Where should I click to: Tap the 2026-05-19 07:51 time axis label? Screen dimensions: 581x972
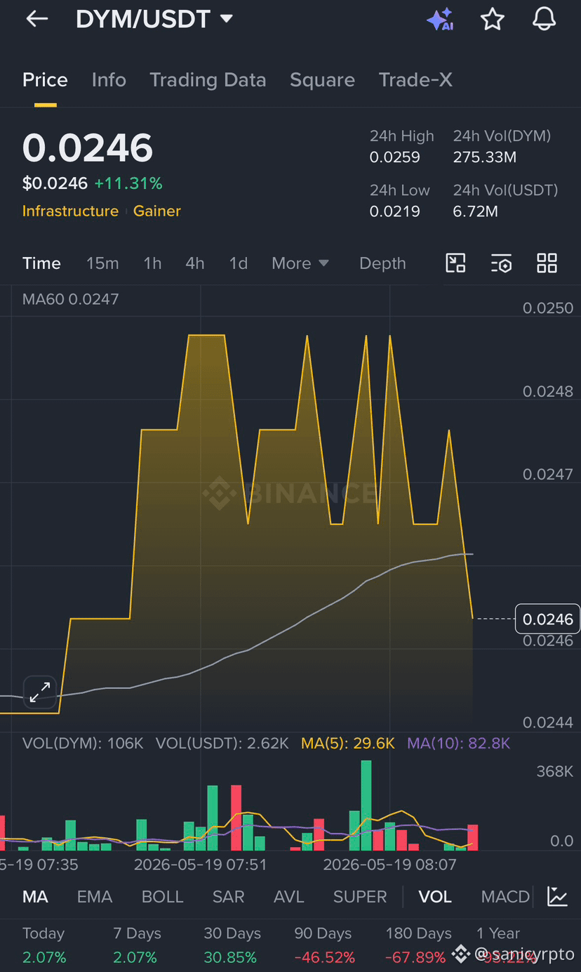pos(201,865)
